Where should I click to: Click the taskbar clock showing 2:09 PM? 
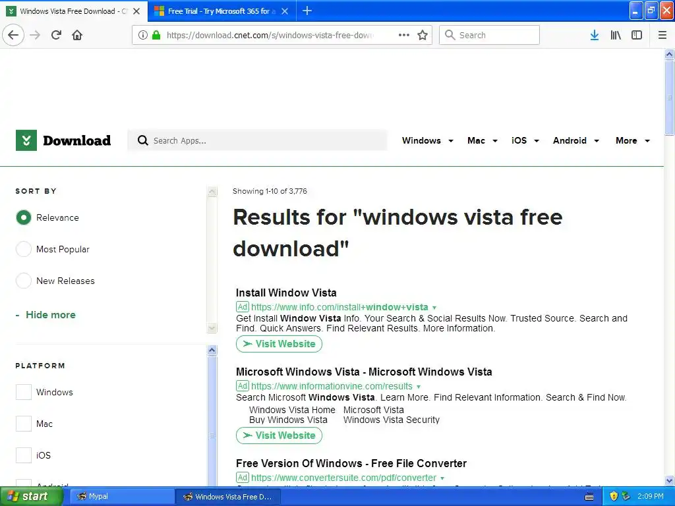[651, 496]
